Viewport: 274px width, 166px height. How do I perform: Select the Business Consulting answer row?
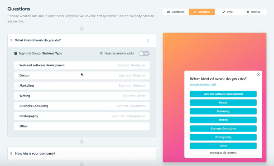pos(82,106)
